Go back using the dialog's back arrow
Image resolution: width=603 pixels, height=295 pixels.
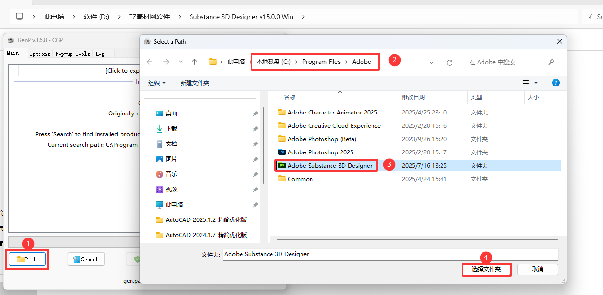pos(150,62)
